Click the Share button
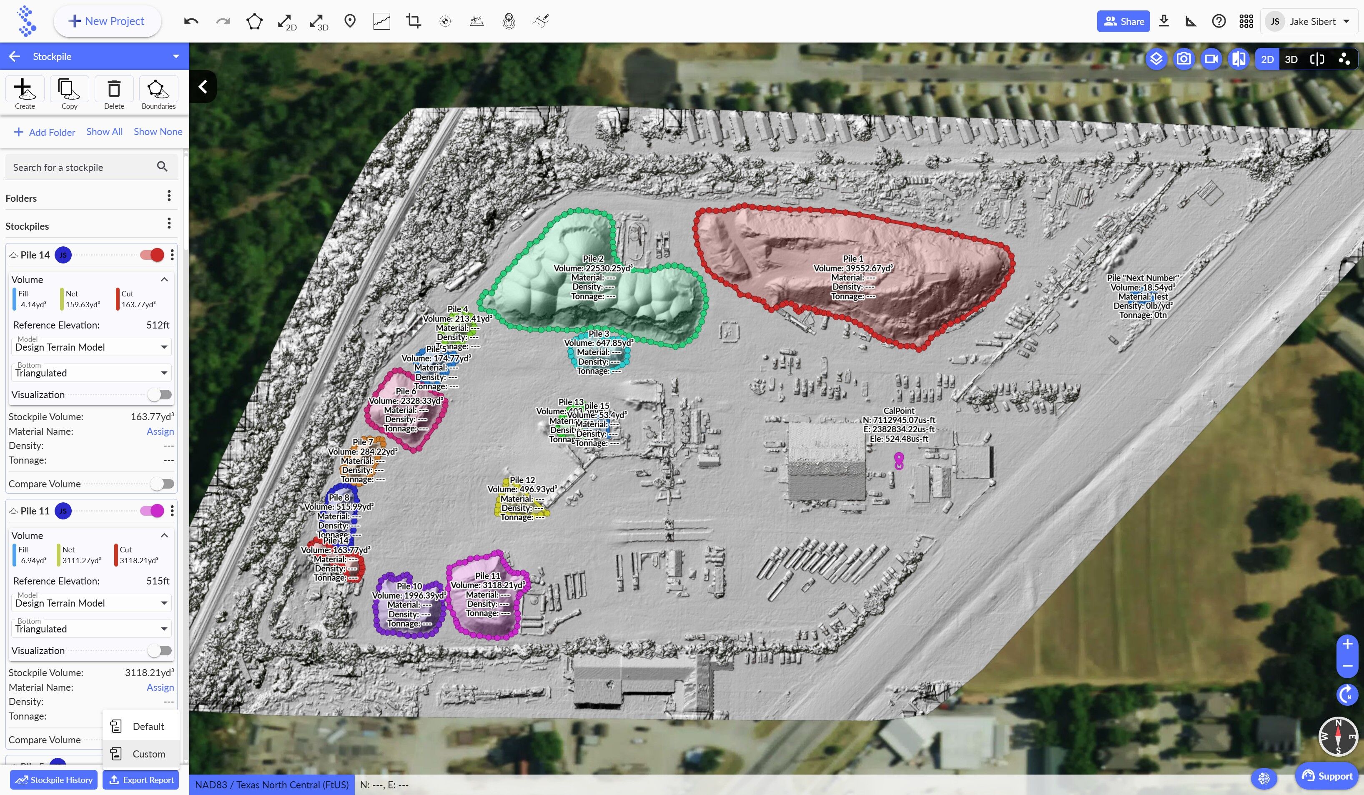Viewport: 1364px width, 795px height. (1124, 21)
